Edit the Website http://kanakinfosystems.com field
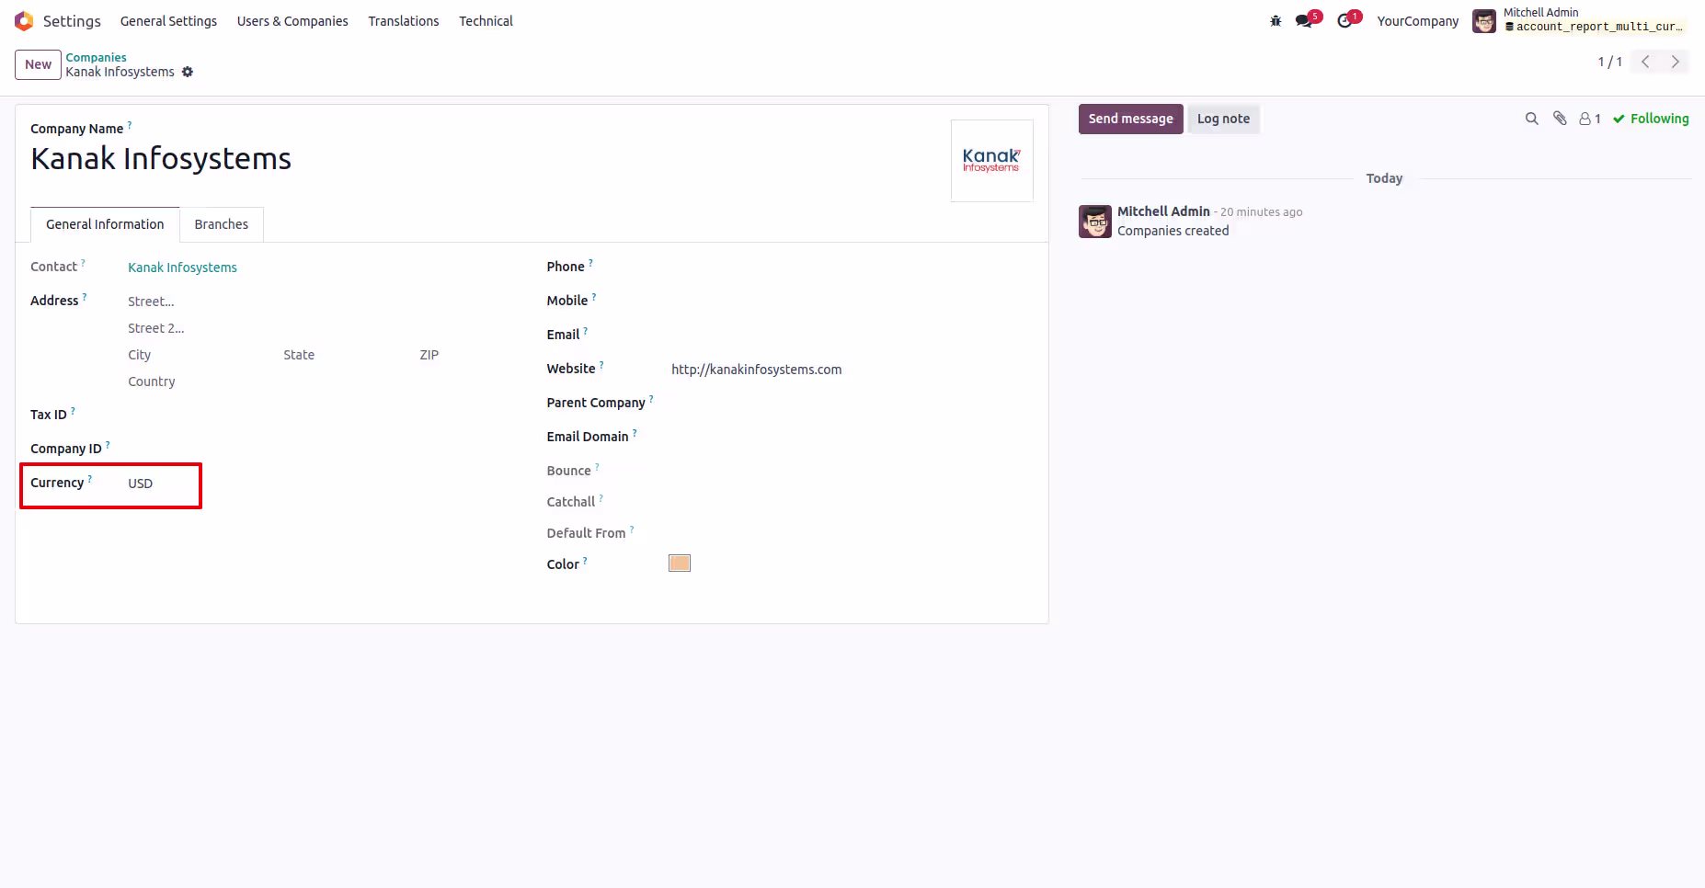Viewport: 1705px width, 888px height. [851, 370]
